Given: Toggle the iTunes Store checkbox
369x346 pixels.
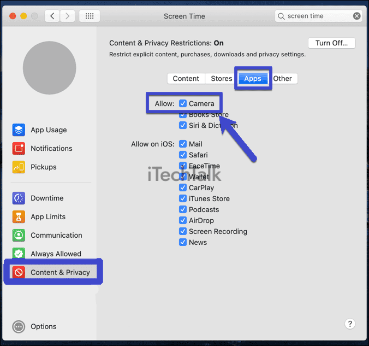Looking at the screenshot, I should click(183, 198).
